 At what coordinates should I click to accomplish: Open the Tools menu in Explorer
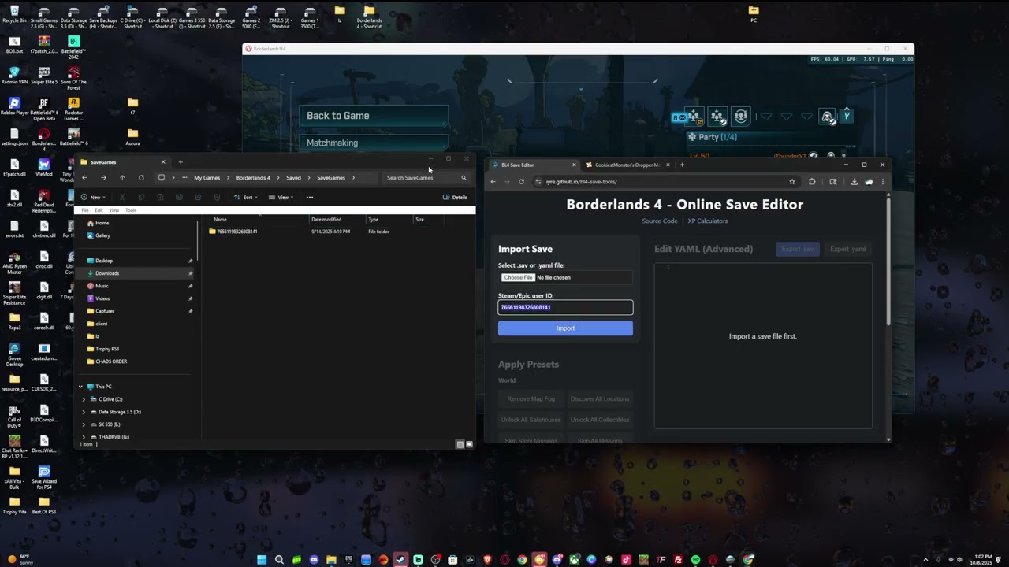point(131,210)
